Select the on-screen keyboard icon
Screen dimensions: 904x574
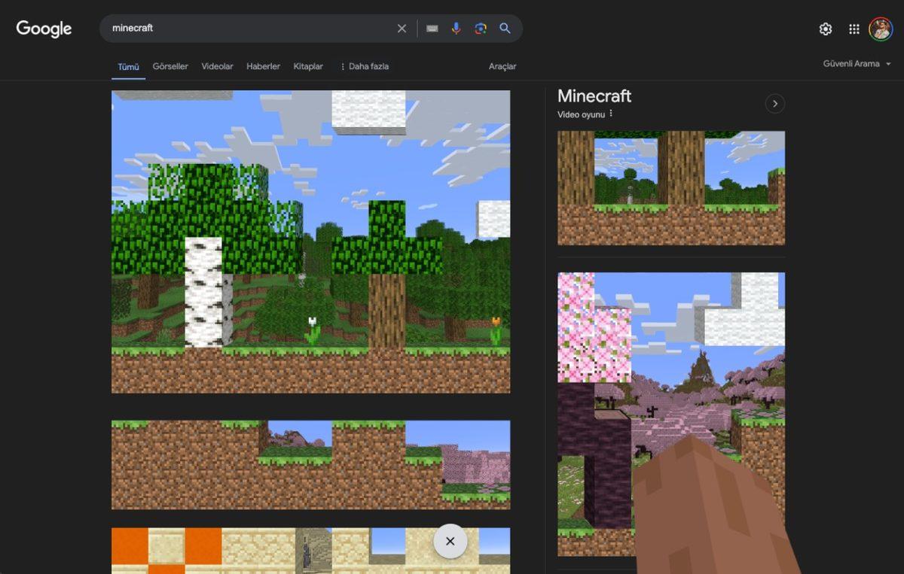click(432, 28)
